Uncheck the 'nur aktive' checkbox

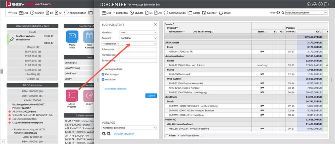point(103,80)
